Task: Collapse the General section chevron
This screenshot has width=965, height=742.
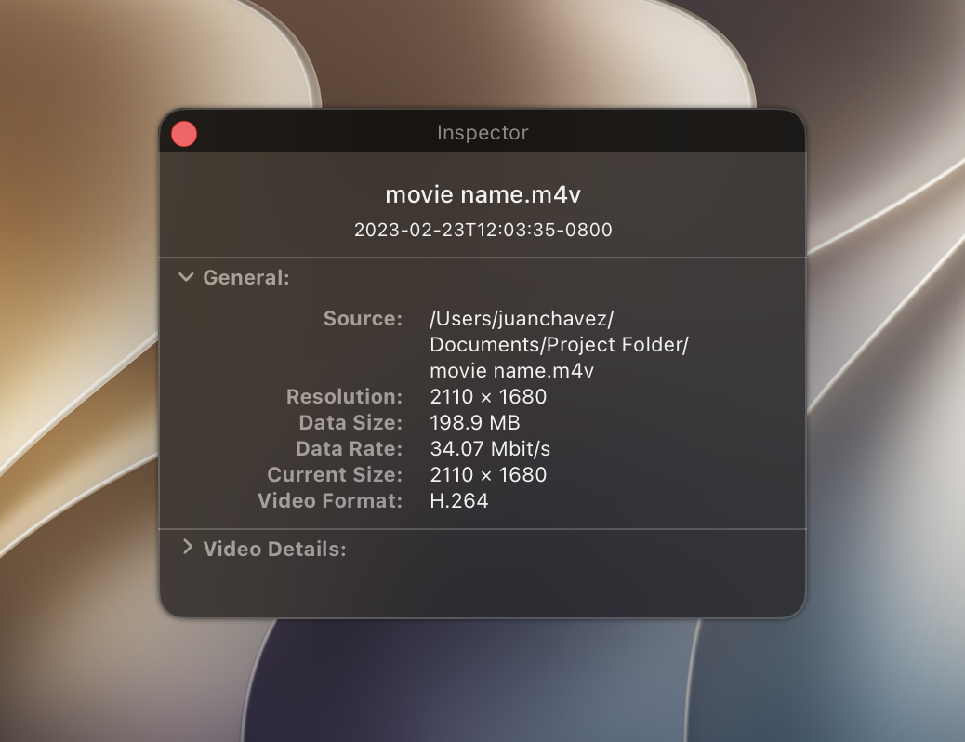Action: click(x=186, y=277)
